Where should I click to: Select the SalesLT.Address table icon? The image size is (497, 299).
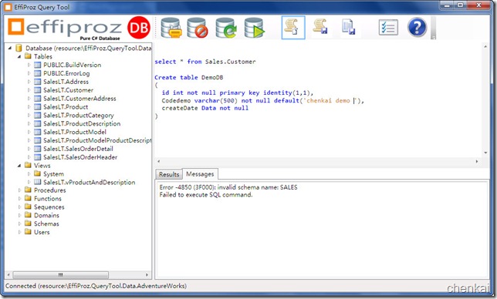coord(37,82)
